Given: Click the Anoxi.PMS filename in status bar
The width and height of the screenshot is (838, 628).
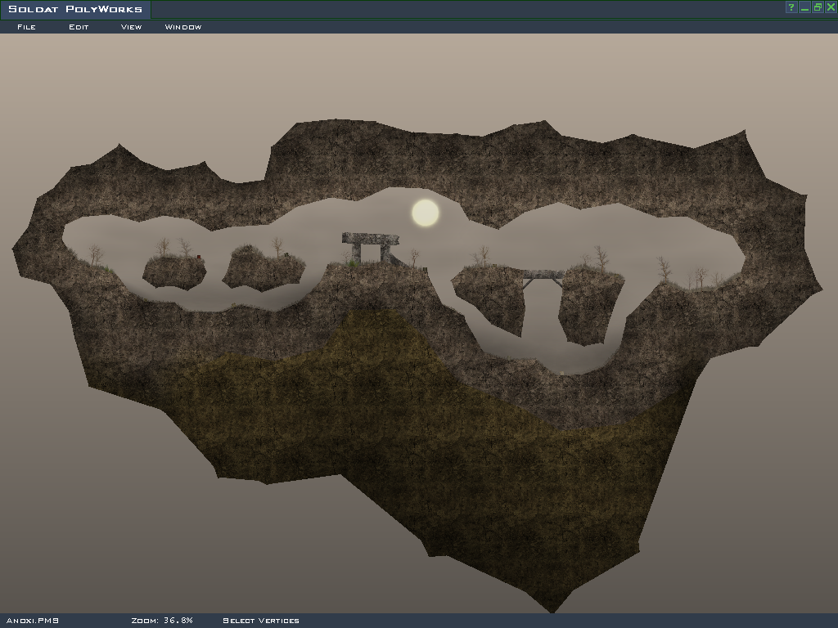Looking at the screenshot, I should click(x=33, y=621).
